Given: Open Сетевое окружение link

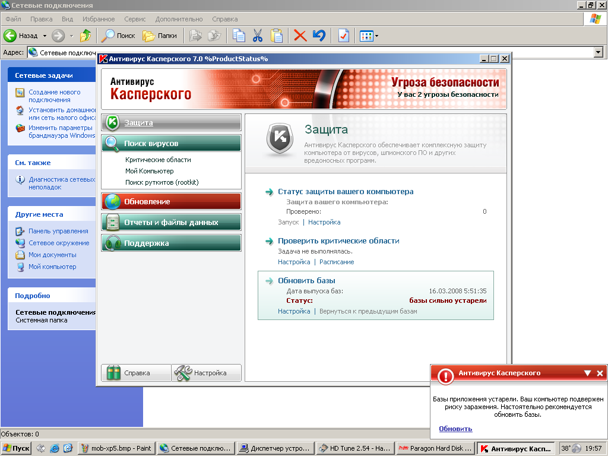Looking at the screenshot, I should pyautogui.click(x=59, y=243).
